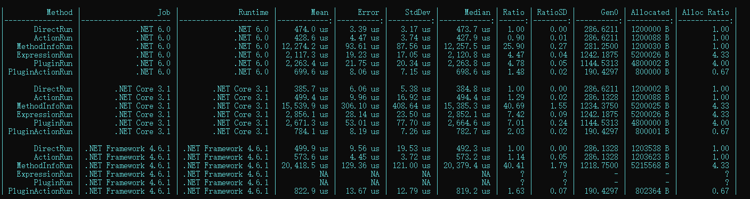Click the 5215568 B allocated value
The image size is (750, 199).
pyautogui.click(x=650, y=165)
